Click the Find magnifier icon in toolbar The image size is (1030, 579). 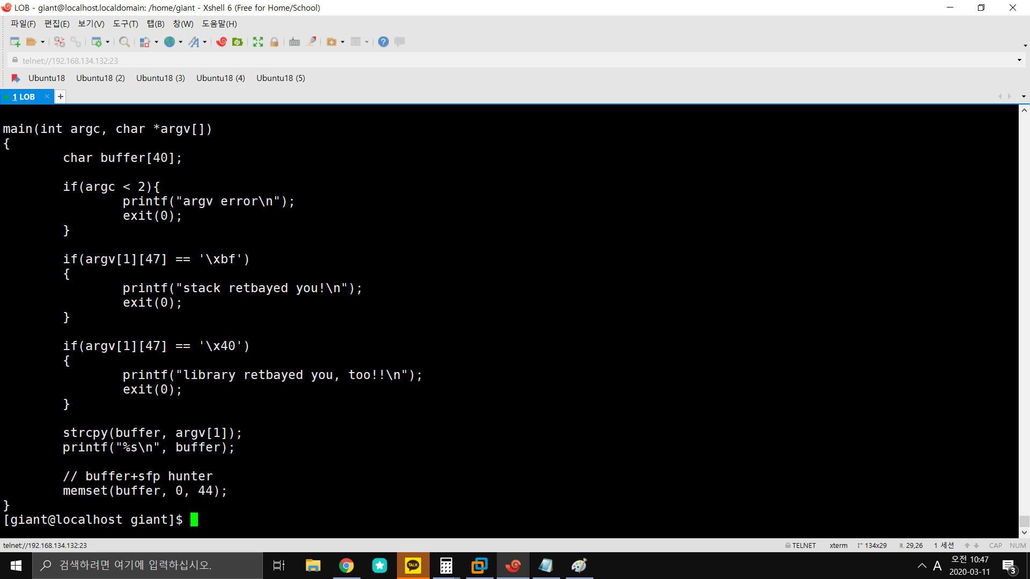pyautogui.click(x=124, y=42)
